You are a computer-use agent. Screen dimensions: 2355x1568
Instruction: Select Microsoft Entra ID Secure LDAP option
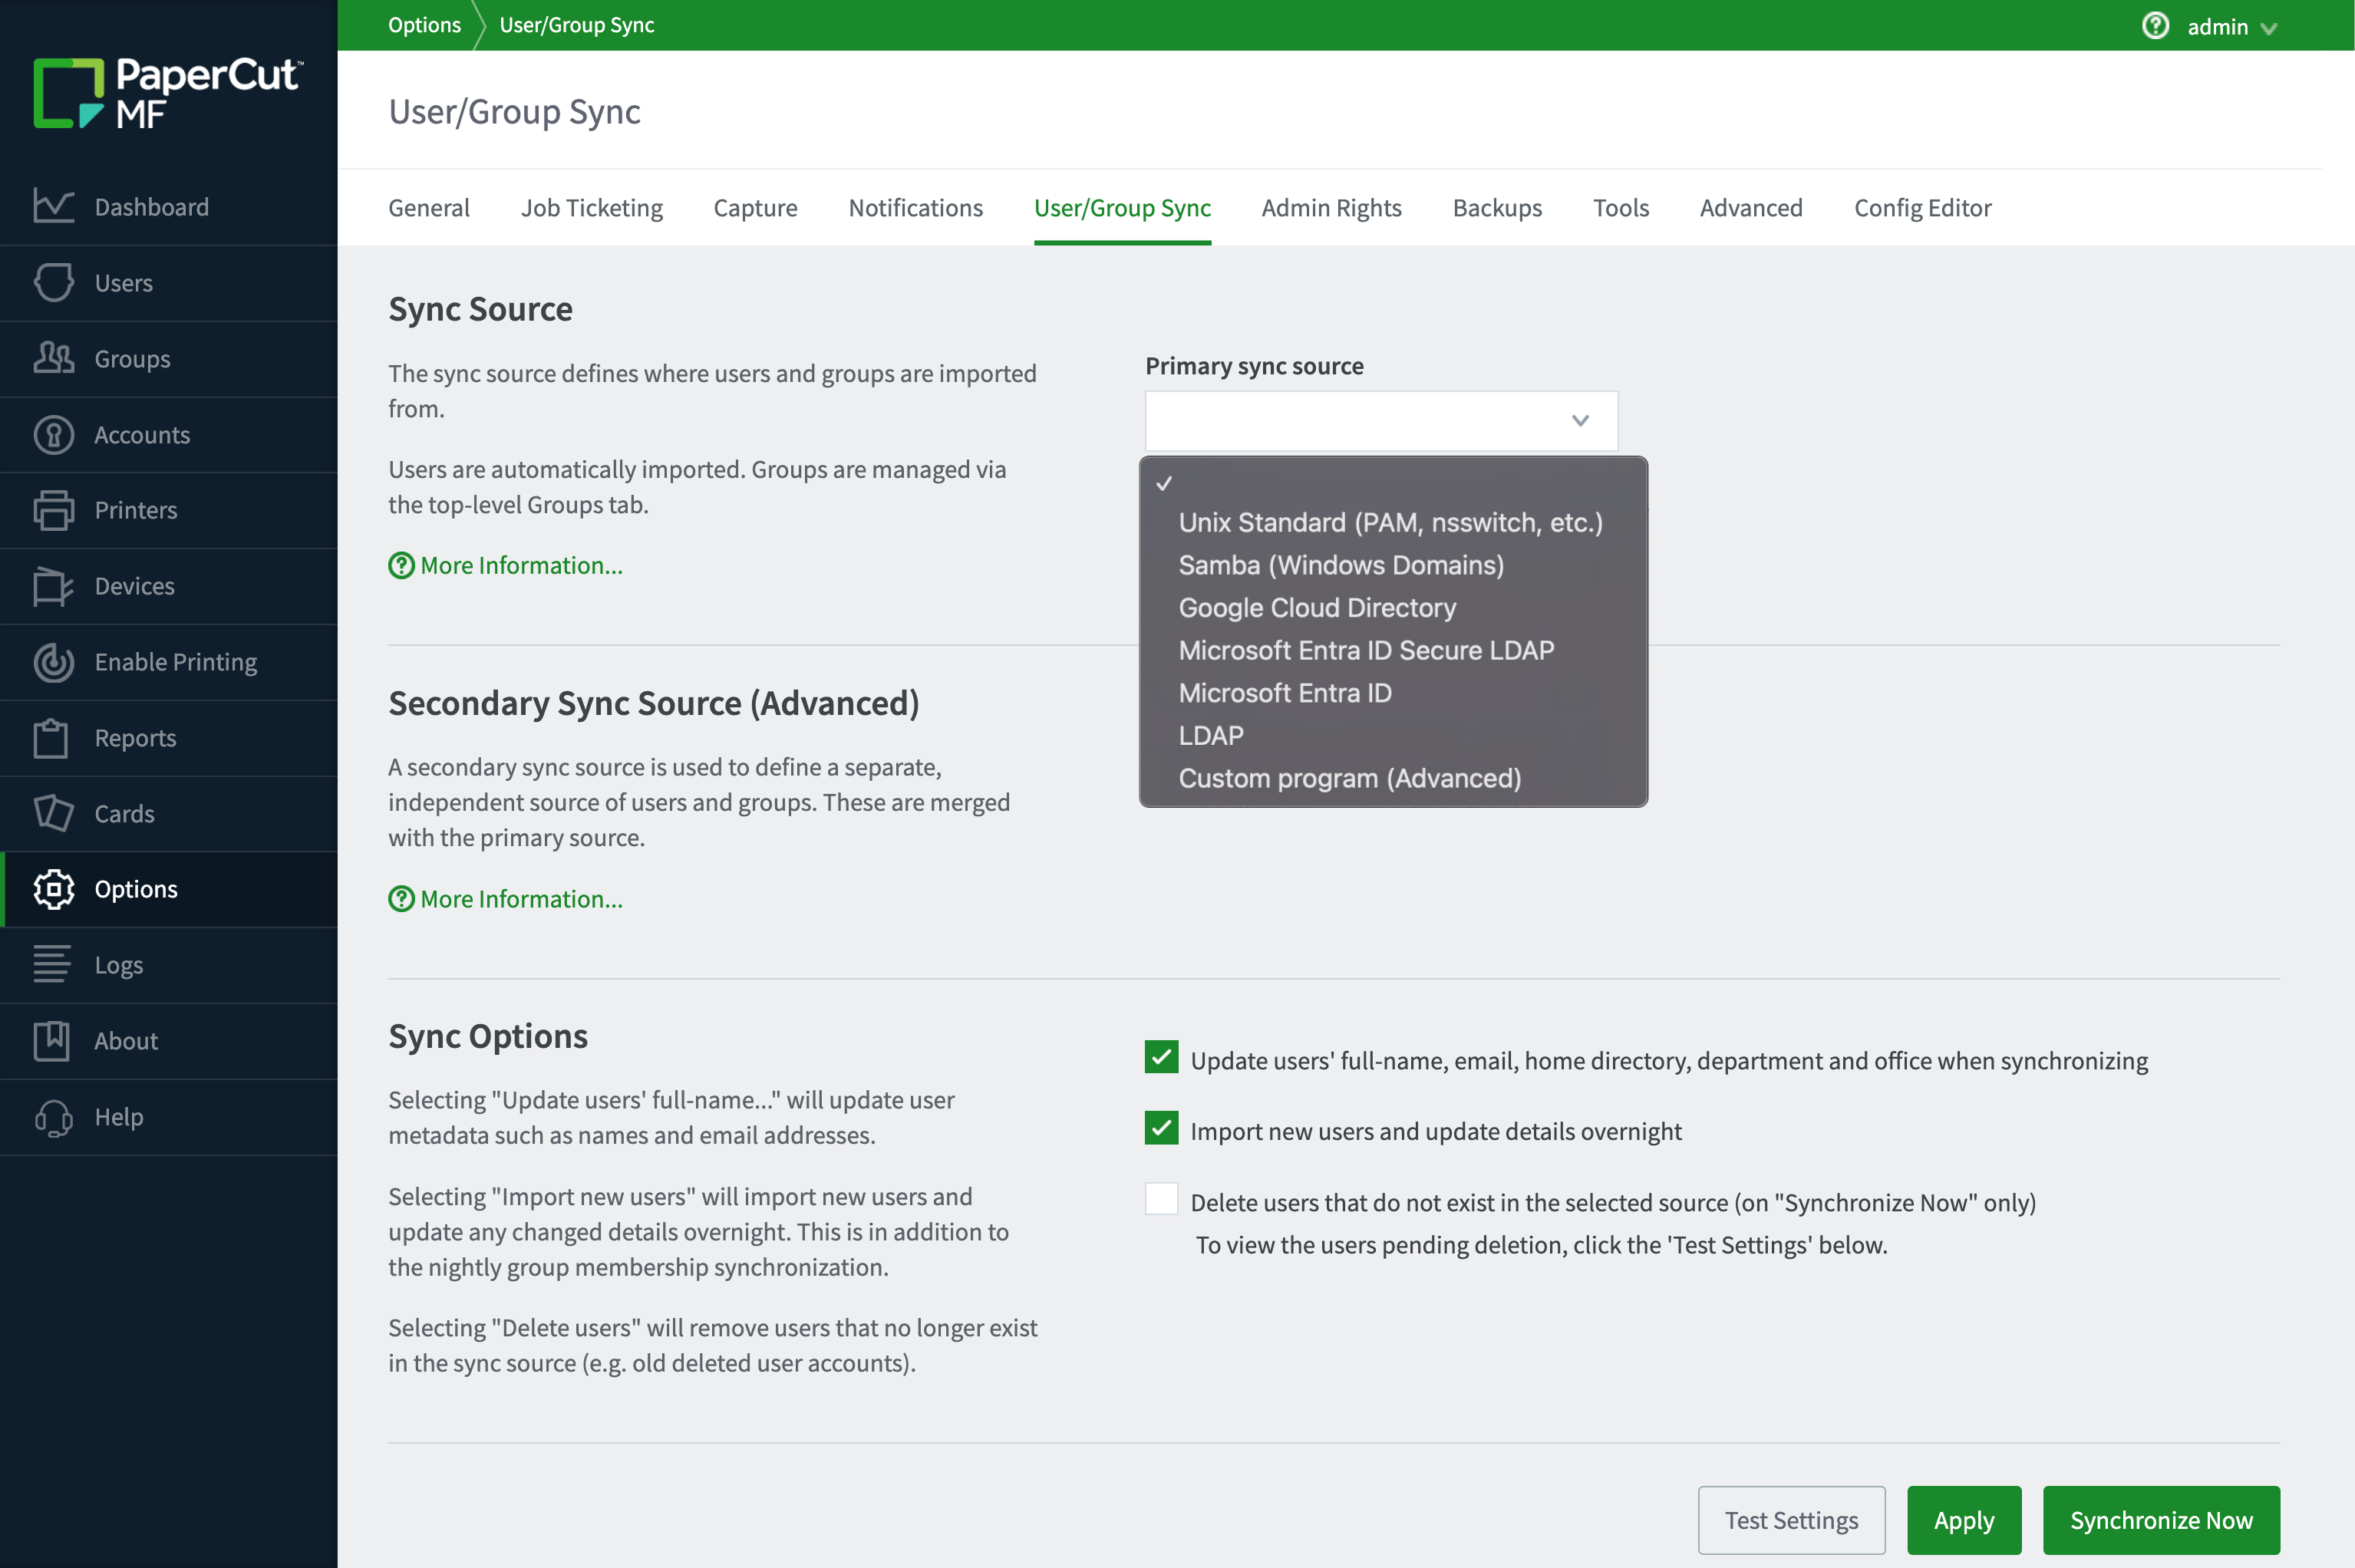pyautogui.click(x=1365, y=650)
